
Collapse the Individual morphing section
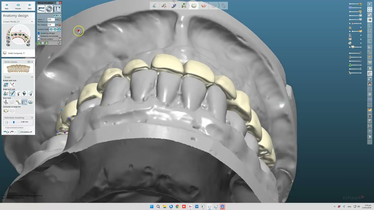[32, 118]
